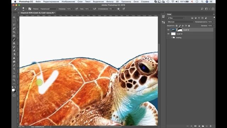
Task: Open the collapsed Properties panel icon
Action: coord(163,16)
